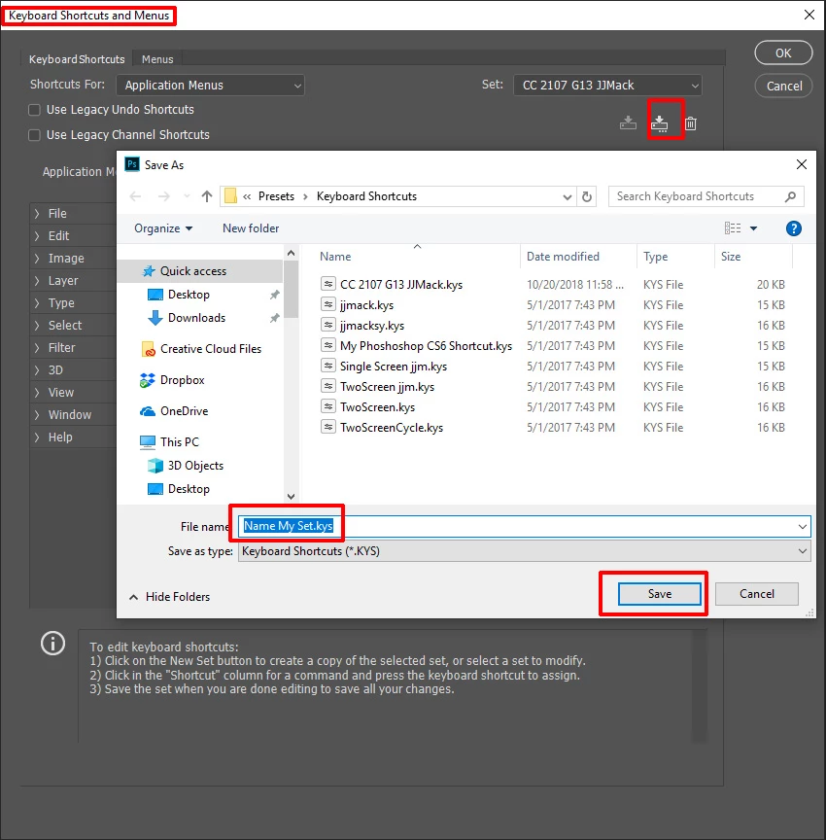Open address bar path dropdown arrow
Viewport: 826px width, 840px height.
[x=568, y=196]
